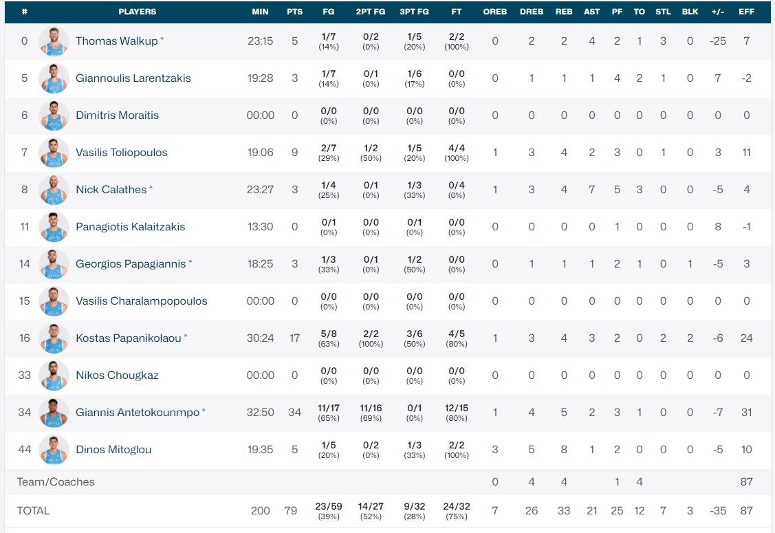Open Dinos Mitoglou's player photo

coord(54,450)
